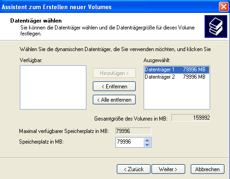The image size is (230, 179).
Task: Select Datenträger 1 in Ausgewählt list
Action: tap(177, 69)
